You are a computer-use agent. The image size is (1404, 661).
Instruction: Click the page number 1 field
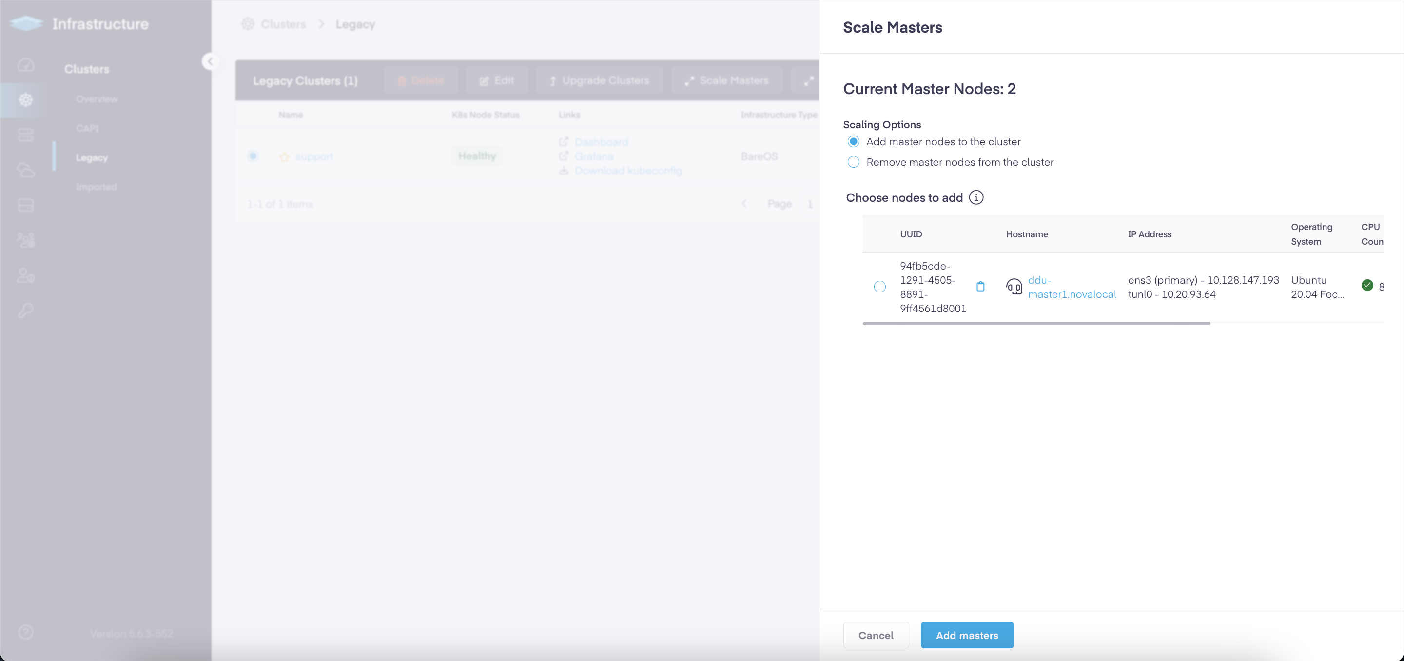click(x=809, y=204)
